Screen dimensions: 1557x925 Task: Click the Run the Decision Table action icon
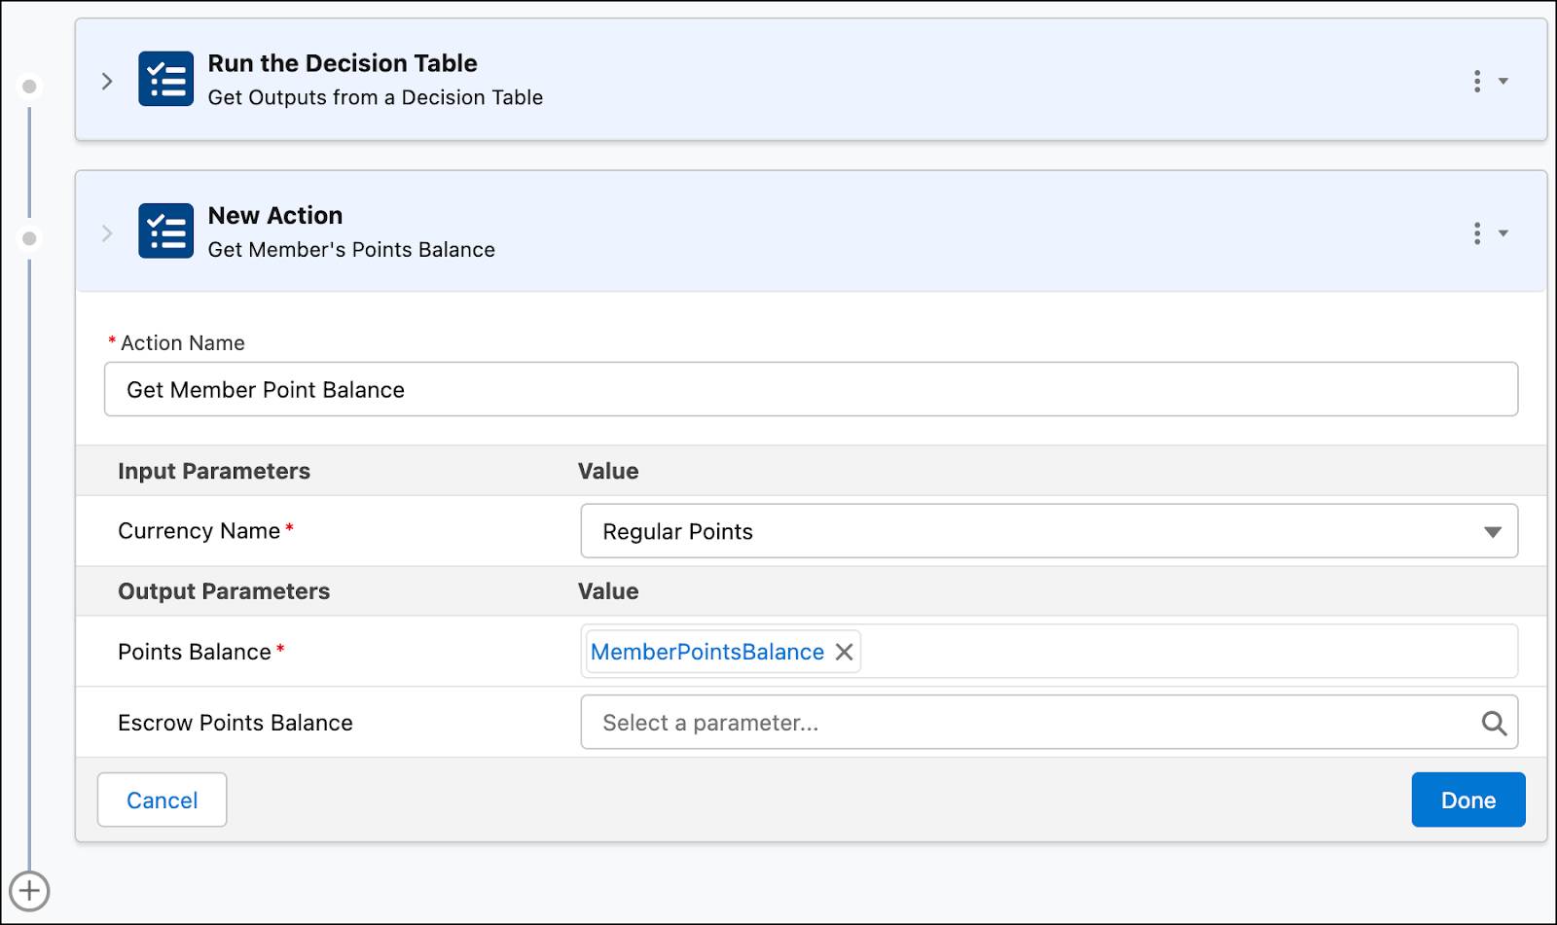click(165, 79)
